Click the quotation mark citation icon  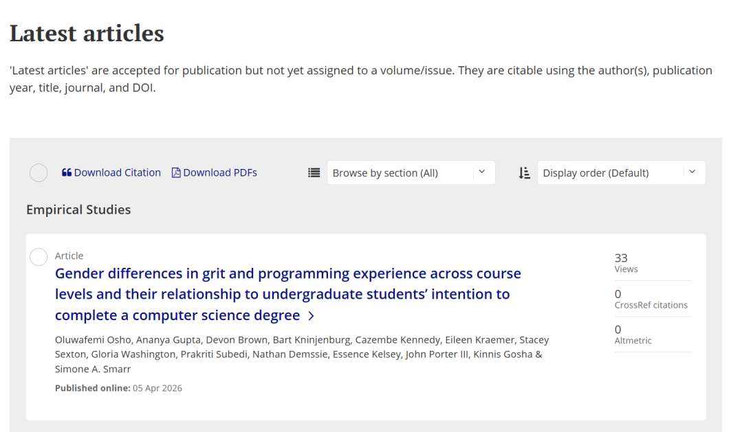(x=67, y=172)
